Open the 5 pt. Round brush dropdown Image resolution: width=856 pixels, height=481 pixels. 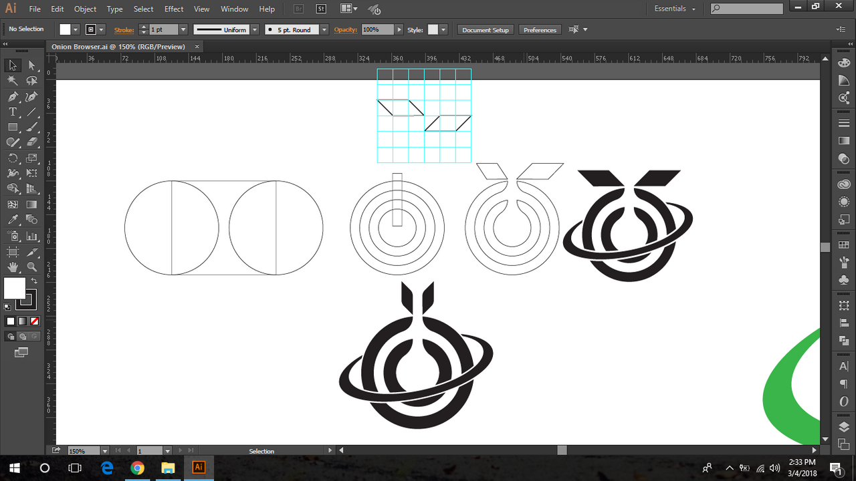(x=324, y=29)
